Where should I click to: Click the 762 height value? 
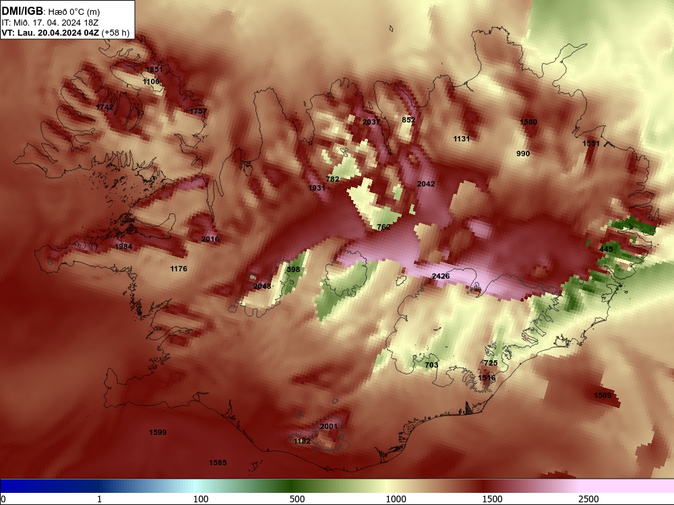pos(384,227)
